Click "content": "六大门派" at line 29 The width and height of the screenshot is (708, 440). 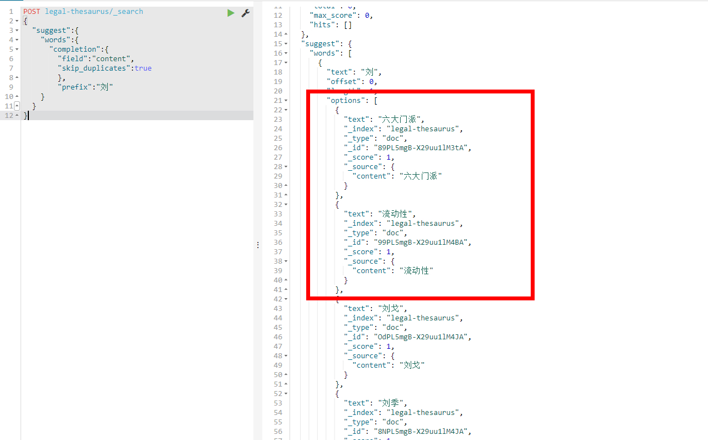coord(397,176)
